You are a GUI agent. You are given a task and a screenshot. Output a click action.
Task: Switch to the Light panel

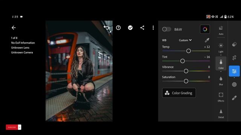tap(221, 48)
